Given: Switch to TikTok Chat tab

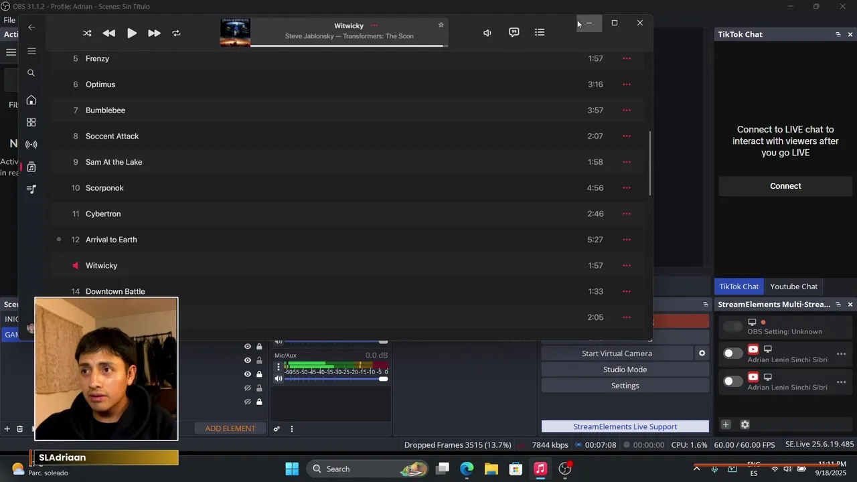Looking at the screenshot, I should 739,287.
